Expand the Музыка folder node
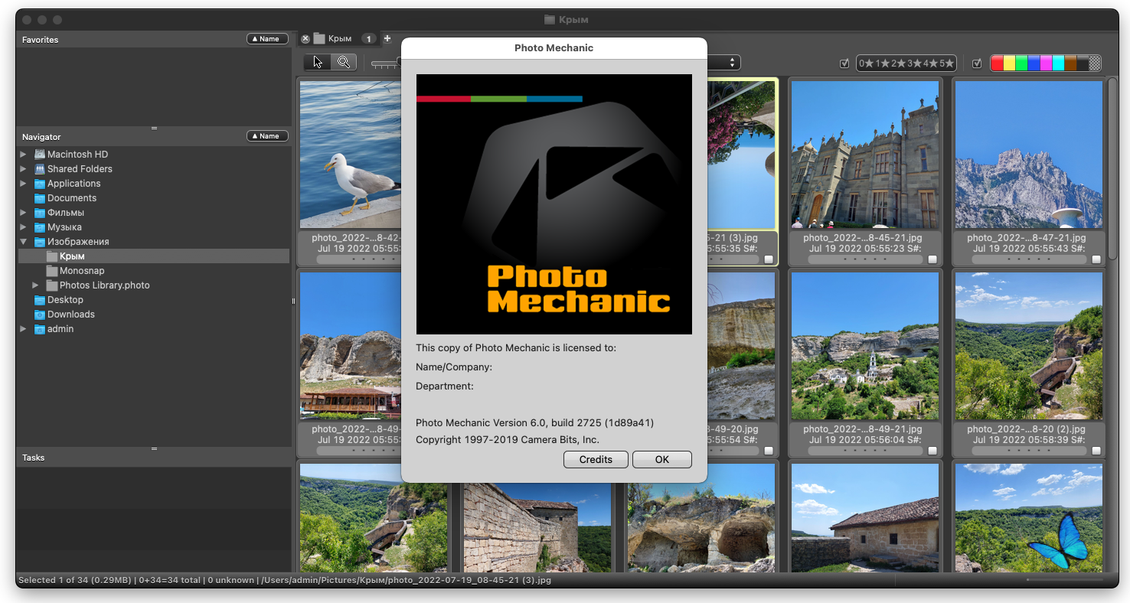1130x603 pixels. [x=24, y=227]
